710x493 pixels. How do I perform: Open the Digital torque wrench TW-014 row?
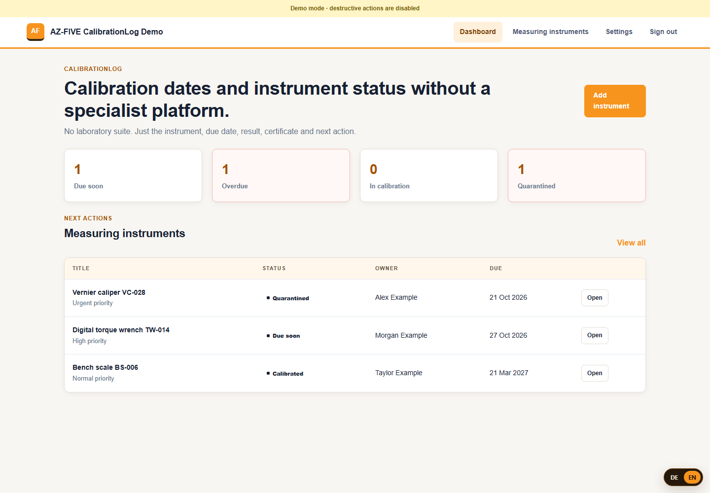(x=595, y=335)
